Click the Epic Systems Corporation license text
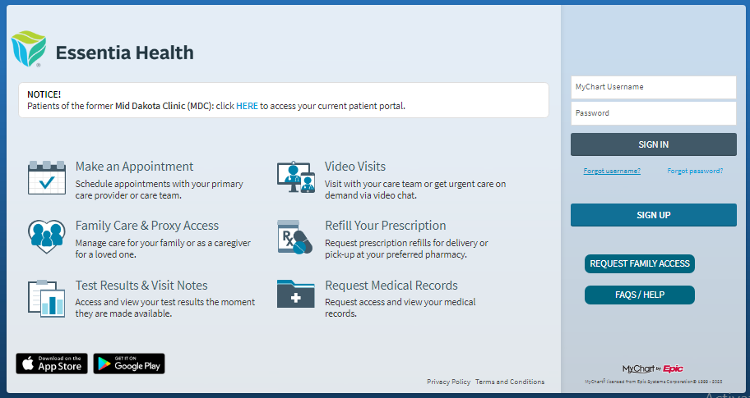 (x=653, y=382)
